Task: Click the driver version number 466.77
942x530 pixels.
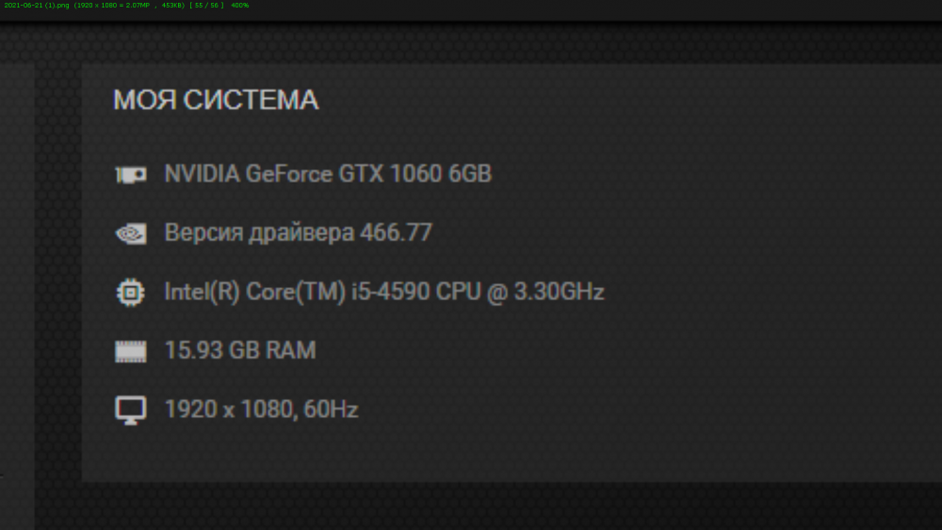Action: coord(396,233)
